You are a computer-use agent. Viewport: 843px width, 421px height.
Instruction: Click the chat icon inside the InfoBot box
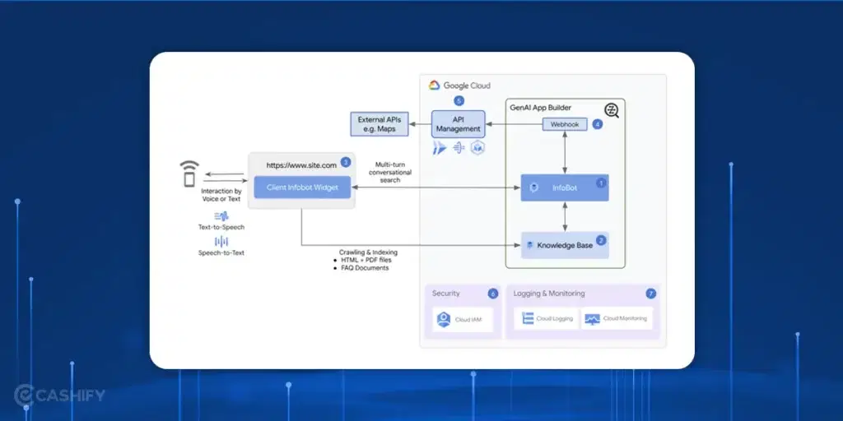point(533,188)
